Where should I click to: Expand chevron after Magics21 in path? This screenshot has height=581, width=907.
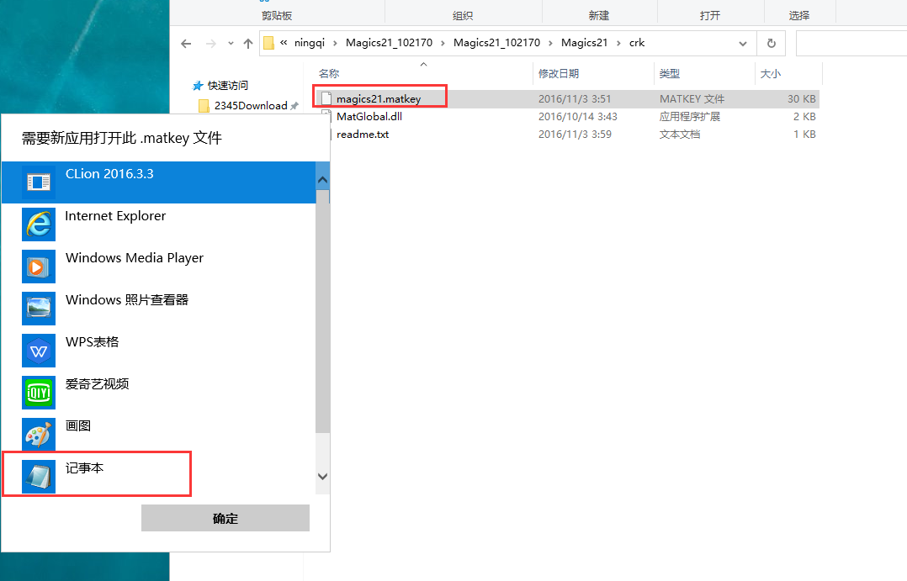(618, 43)
